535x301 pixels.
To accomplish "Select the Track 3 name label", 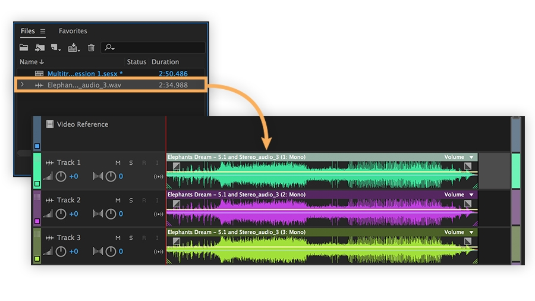I will pos(68,237).
